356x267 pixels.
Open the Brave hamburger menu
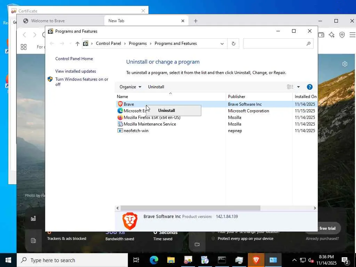352,35
